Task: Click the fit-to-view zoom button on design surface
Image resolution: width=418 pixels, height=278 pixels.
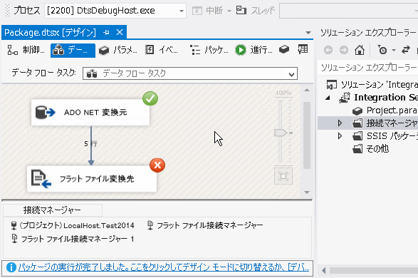Action: click(283, 176)
